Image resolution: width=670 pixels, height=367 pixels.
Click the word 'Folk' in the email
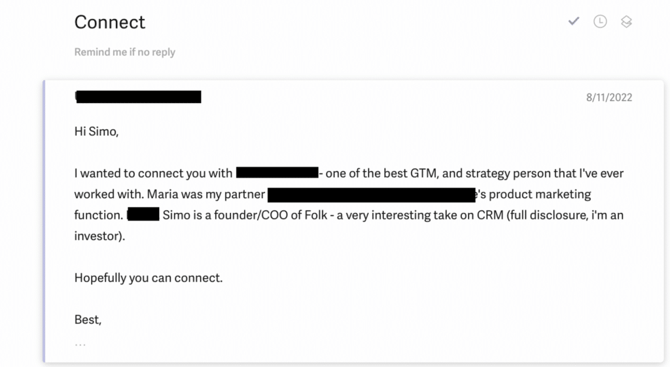(316, 215)
